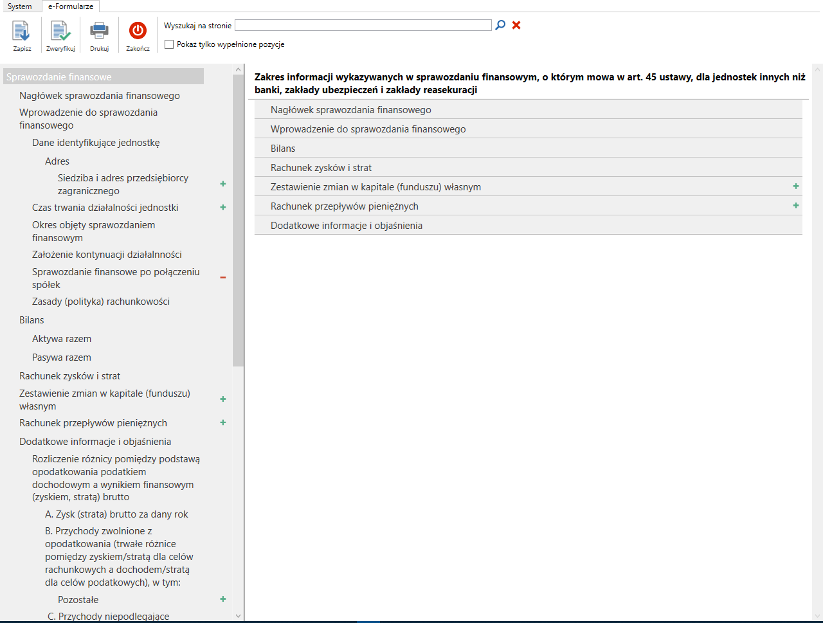Viewport: 823px width, 623px height.
Task: Select Adres tree item
Action: coord(57,161)
